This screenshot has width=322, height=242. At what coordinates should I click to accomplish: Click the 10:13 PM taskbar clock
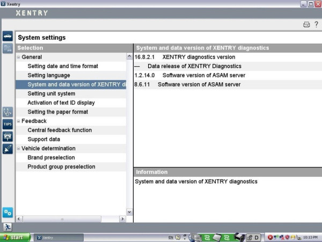pos(310,238)
